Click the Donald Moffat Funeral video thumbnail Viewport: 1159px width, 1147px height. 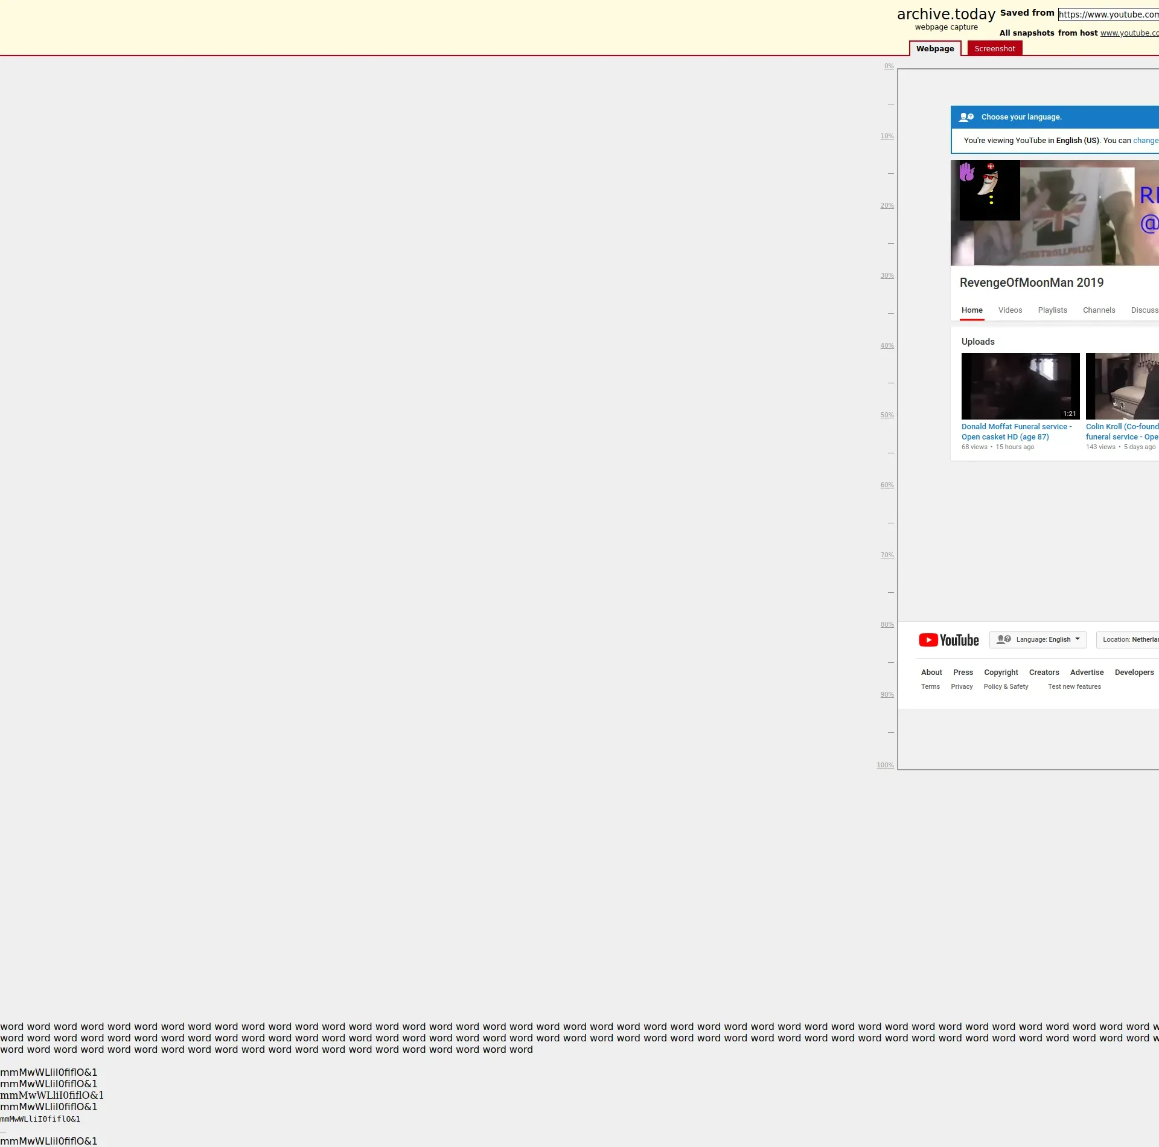pos(1020,386)
